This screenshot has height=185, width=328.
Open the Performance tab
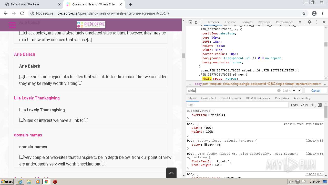coord(285,22)
